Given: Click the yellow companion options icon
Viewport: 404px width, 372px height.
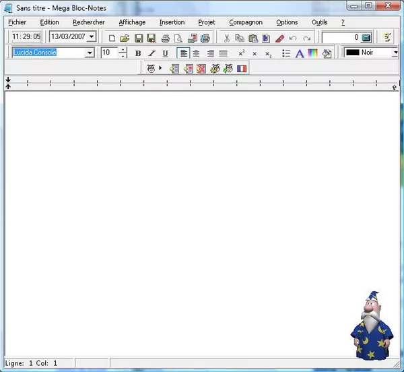Looking at the screenshot, I should point(215,68).
